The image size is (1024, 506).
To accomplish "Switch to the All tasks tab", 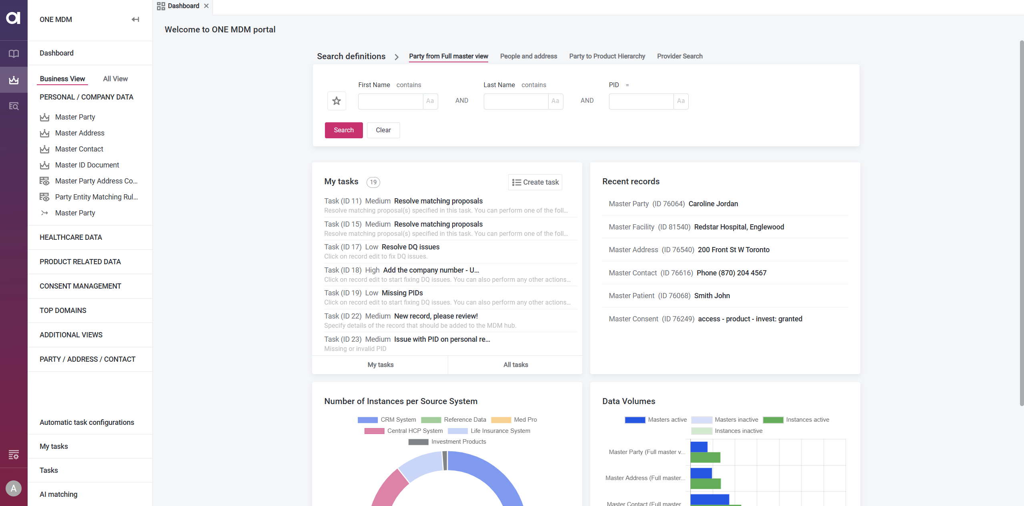I will coord(515,365).
